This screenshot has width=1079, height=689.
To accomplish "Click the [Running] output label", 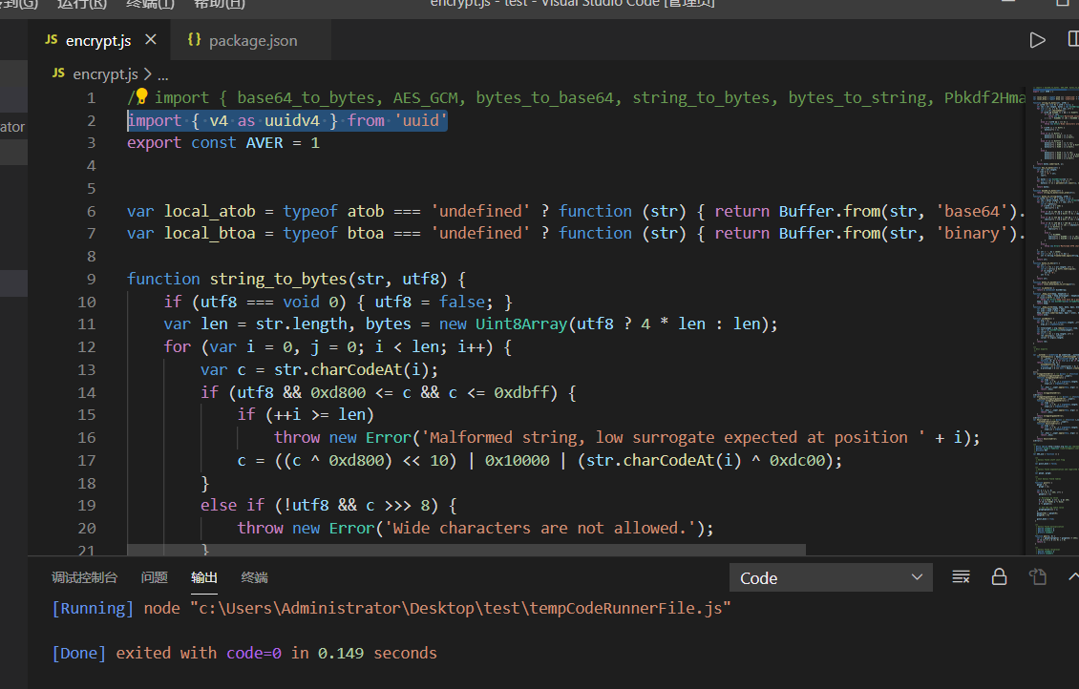I will [93, 609].
